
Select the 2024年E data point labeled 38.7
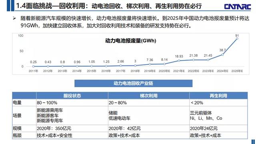coord(222,54)
